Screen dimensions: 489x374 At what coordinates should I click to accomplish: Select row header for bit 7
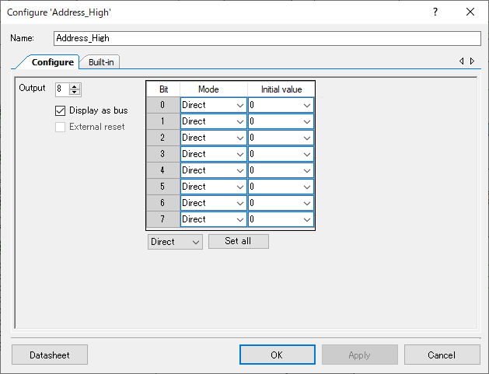[163, 219]
